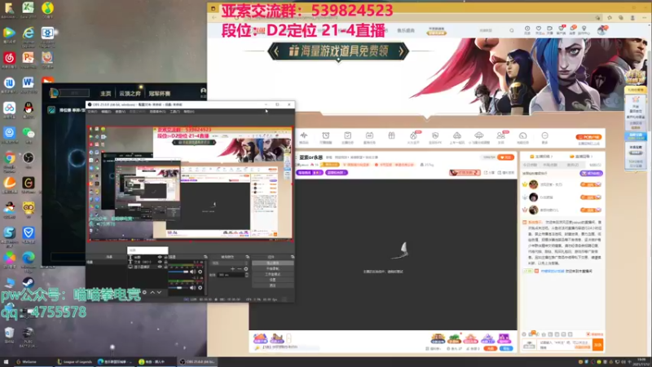
Task: Open second audio track gear in OBS mixer
Action: [200, 288]
